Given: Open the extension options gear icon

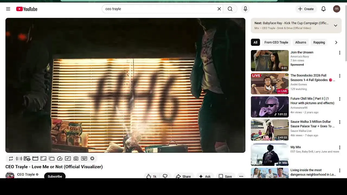Looking at the screenshot, I should (x=92, y=158).
